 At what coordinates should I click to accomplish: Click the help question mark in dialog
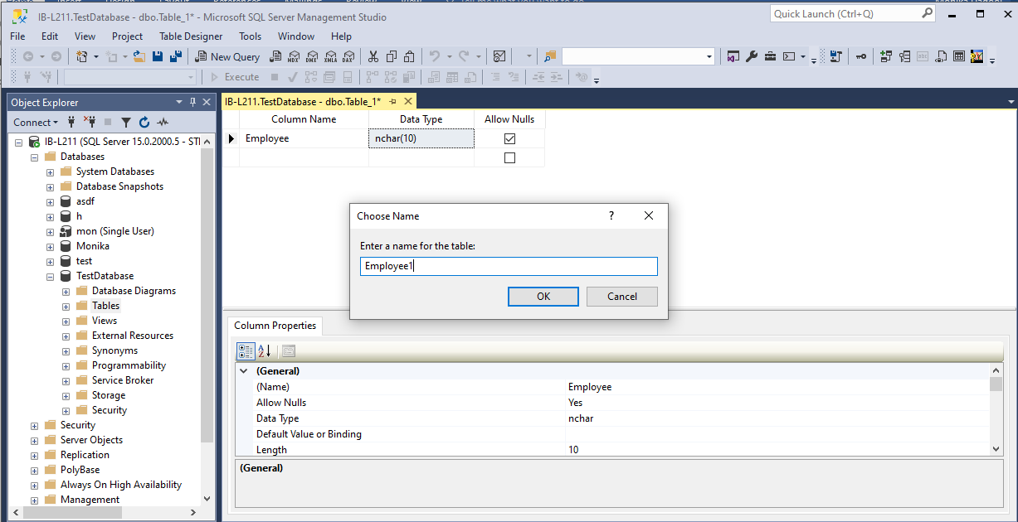pyautogui.click(x=612, y=215)
